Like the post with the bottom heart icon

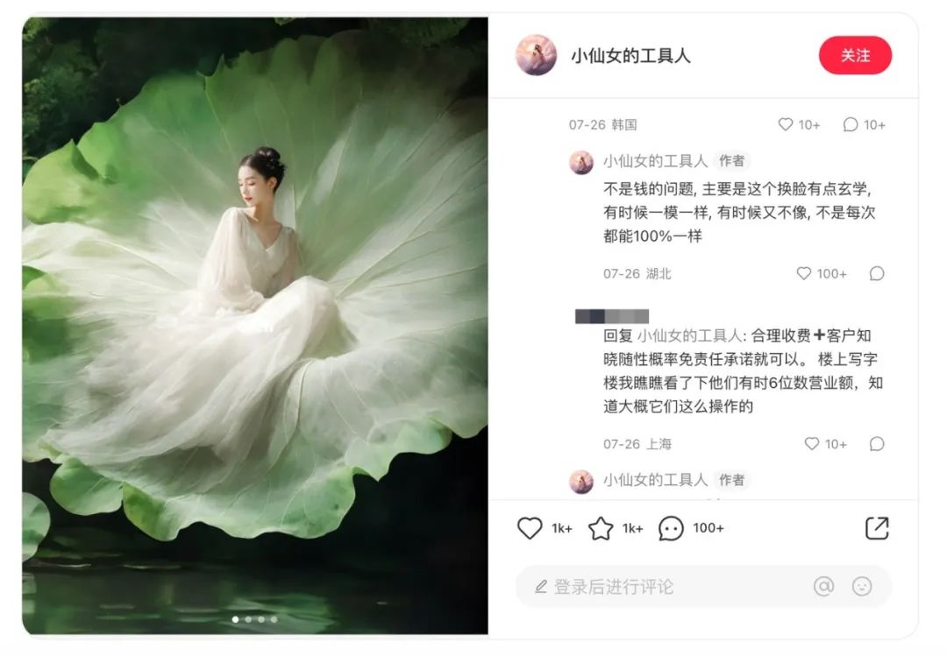(530, 528)
